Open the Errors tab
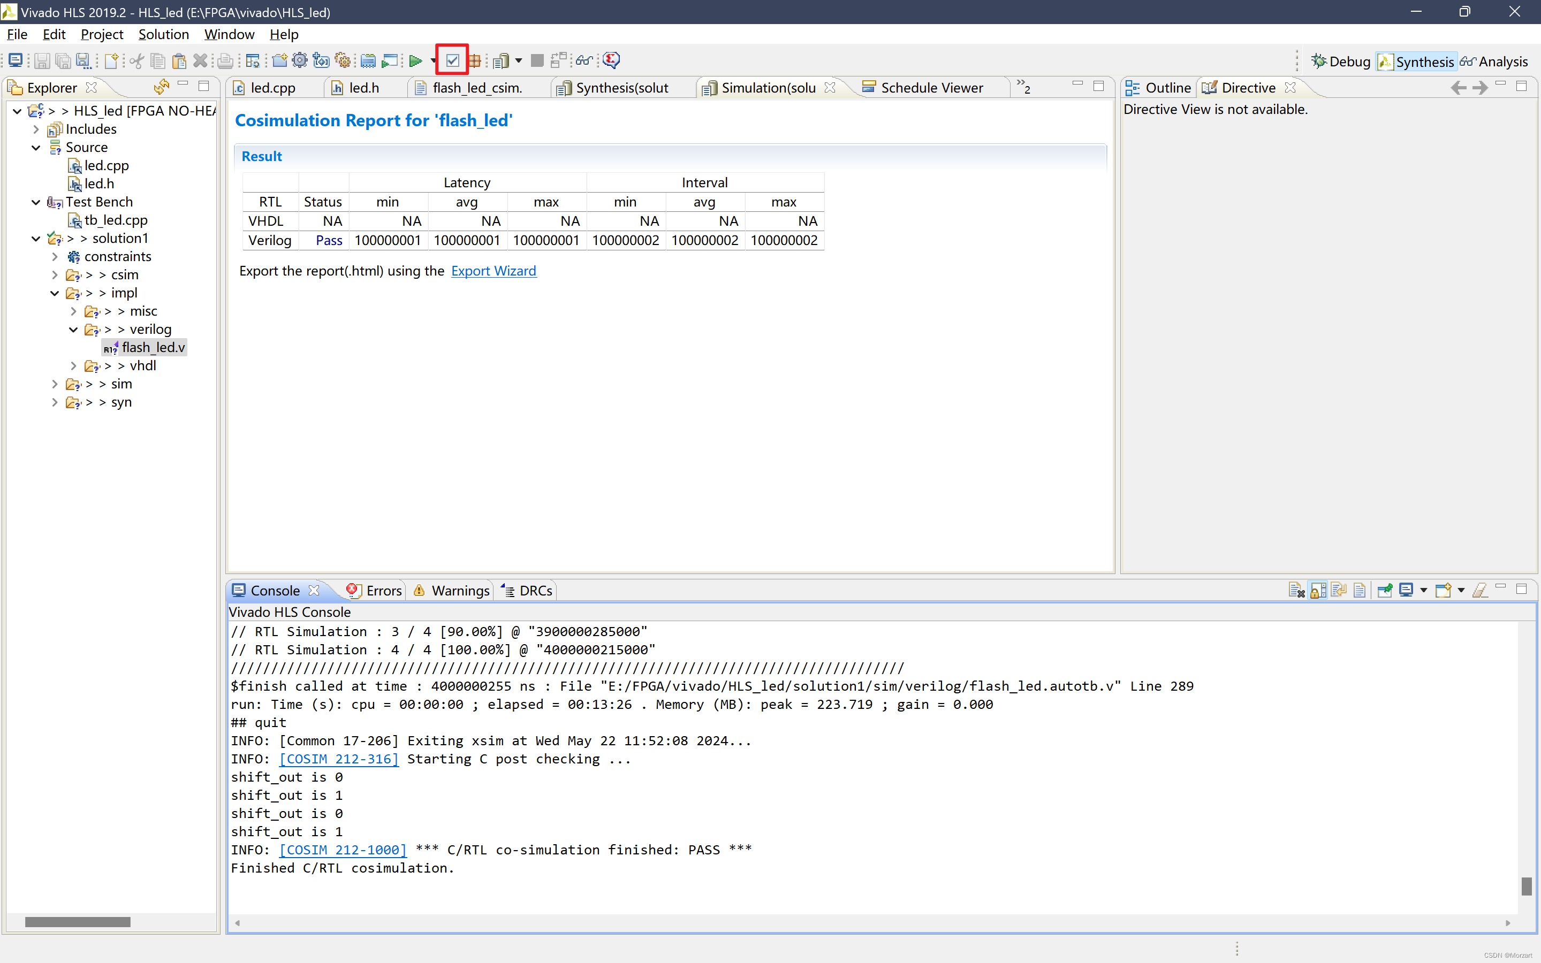This screenshot has height=963, width=1541. pos(375,591)
